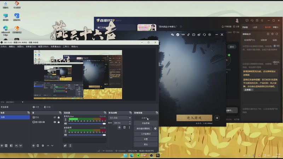Open preview zoom scale dropdown arrow

click(23, 102)
